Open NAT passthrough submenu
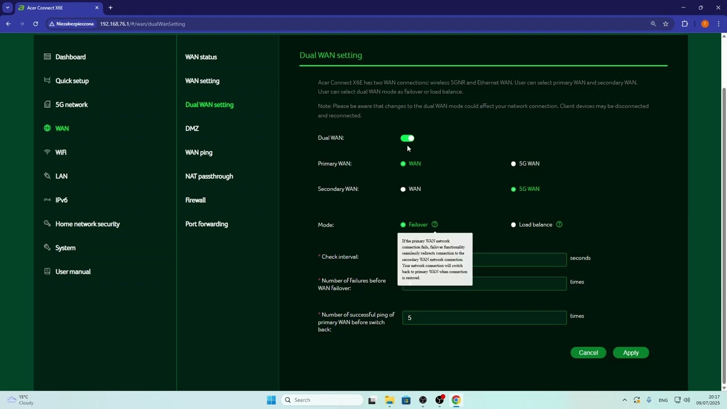 (x=209, y=176)
